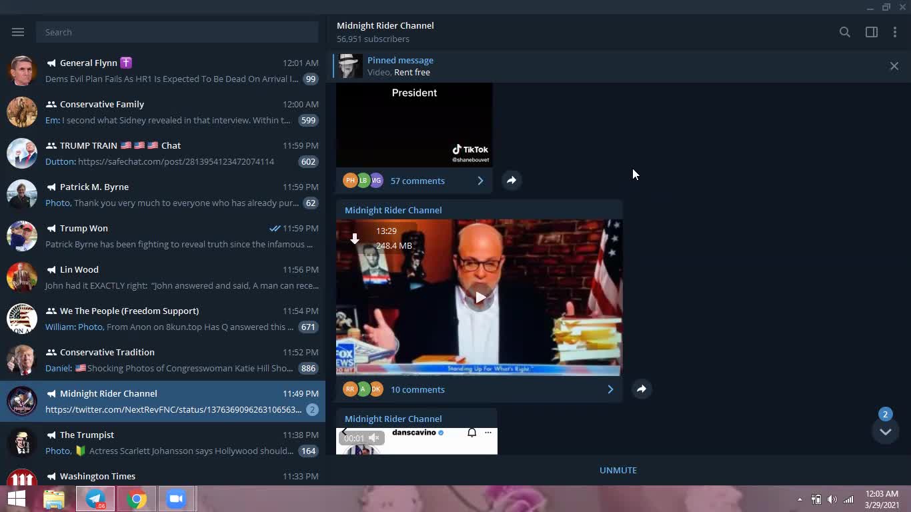Open the taskbar clock and date
This screenshot has height=512, width=911.
882,499
